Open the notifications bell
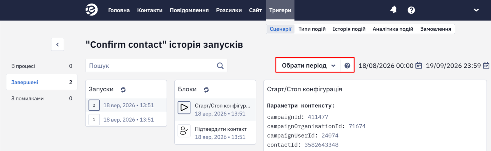The width and height of the screenshot is (491, 151). (x=393, y=10)
